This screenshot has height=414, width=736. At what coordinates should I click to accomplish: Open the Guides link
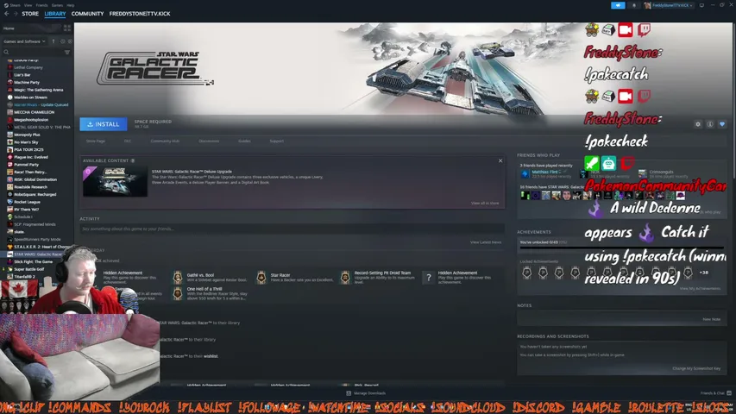coord(244,141)
